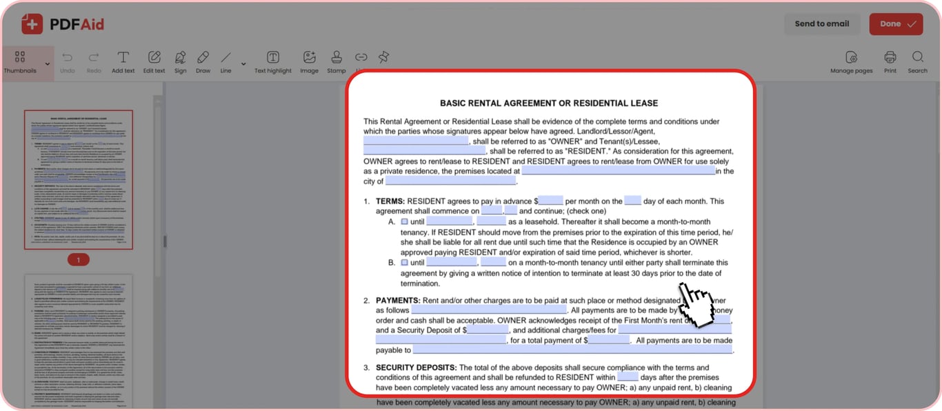Open the Search tool
The width and height of the screenshot is (942, 411).
917,62
